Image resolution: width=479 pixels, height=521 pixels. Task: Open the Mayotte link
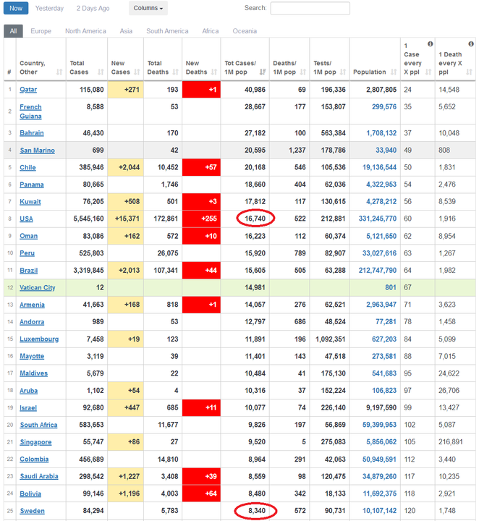(32, 356)
